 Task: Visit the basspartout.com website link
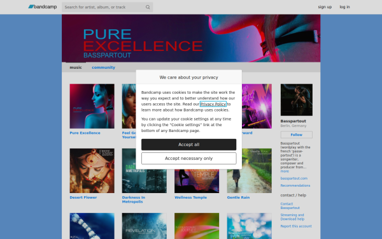(294, 178)
